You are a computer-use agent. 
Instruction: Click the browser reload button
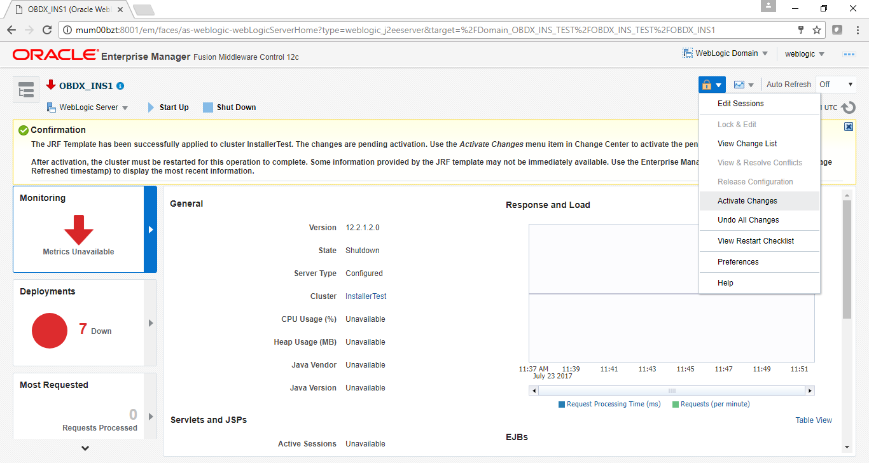pos(46,30)
